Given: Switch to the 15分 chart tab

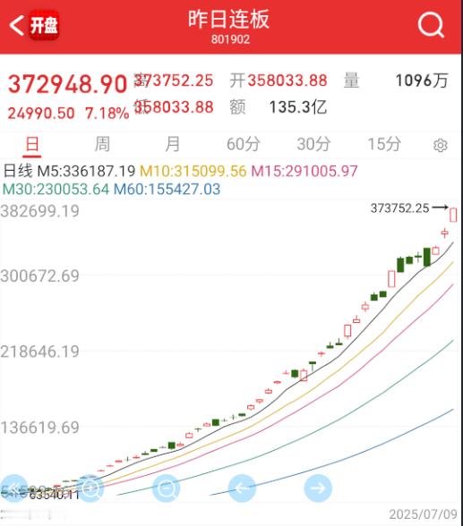Looking at the screenshot, I should pyautogui.click(x=384, y=144).
